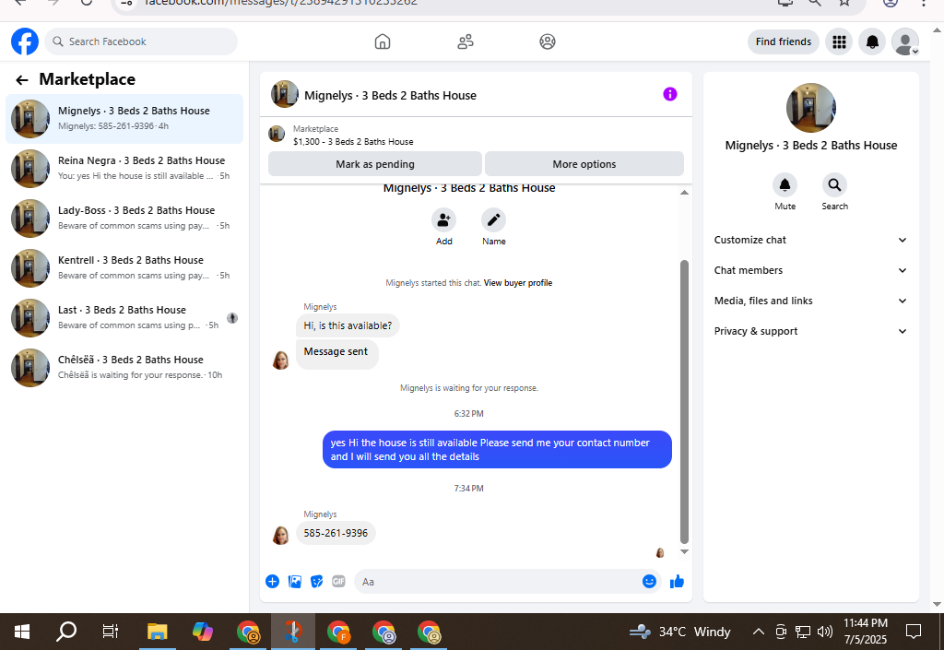Open the Kentrell conversation
This screenshot has height=650, width=944.
coord(124,267)
